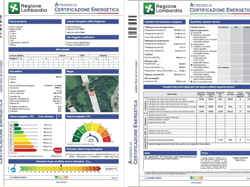This screenshot has width=250, height=187.
Task: Click the '15 ottobre – 15 aprile' activation period value
Action: click(x=53, y=85)
